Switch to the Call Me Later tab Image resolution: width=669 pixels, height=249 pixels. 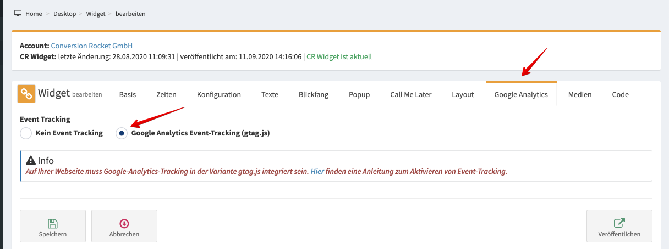tap(411, 94)
